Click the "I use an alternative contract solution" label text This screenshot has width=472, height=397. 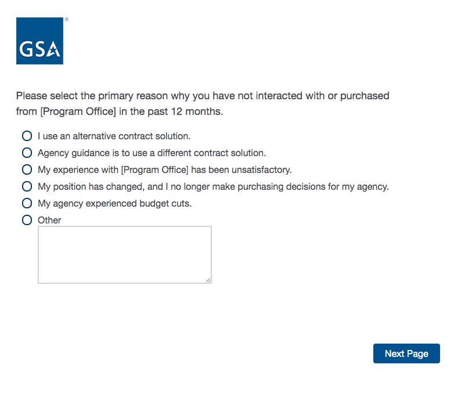114,136
